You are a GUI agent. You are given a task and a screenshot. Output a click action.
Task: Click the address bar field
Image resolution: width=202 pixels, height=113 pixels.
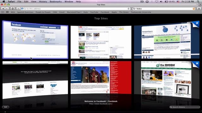(x=75, y=9)
